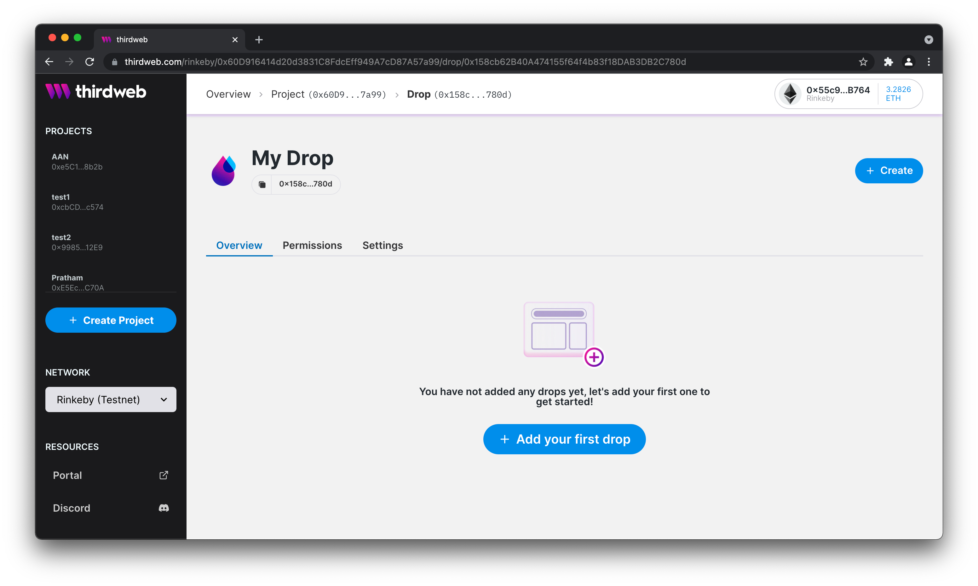978x586 pixels.
Task: Click the Create Project button
Action: click(x=111, y=320)
